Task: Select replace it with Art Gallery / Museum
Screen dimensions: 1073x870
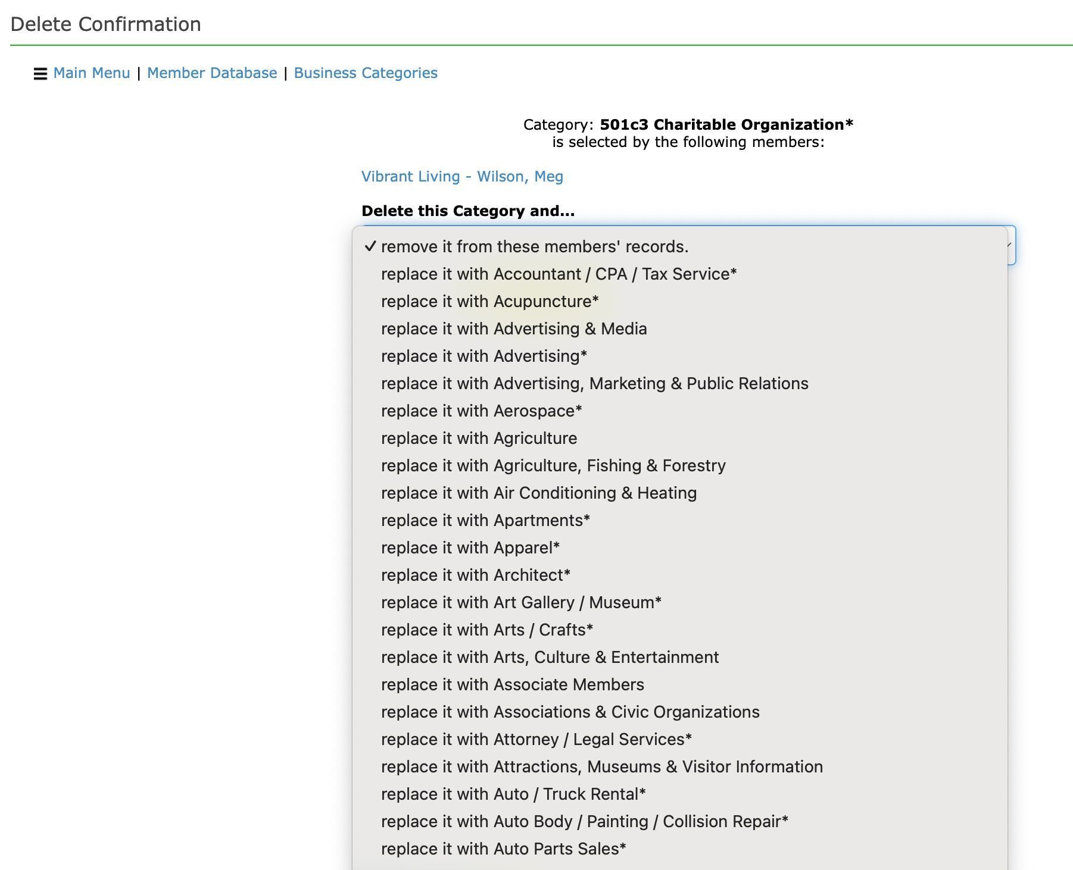Action: 521,602
